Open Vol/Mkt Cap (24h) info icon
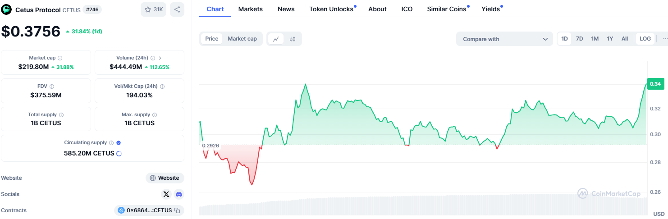 pos(162,87)
